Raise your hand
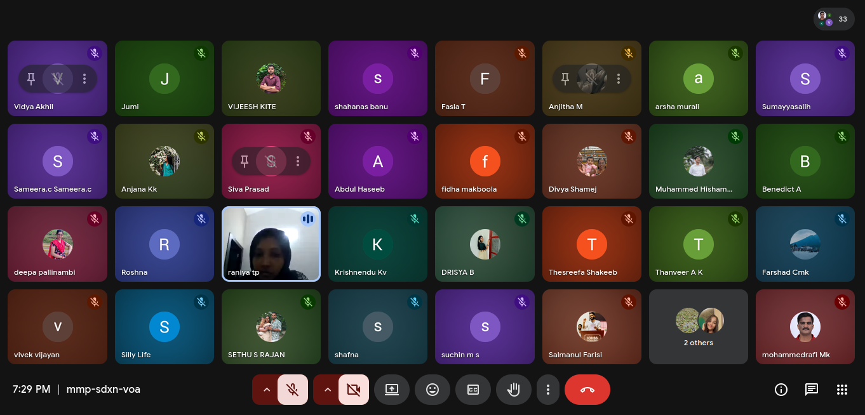 click(514, 390)
